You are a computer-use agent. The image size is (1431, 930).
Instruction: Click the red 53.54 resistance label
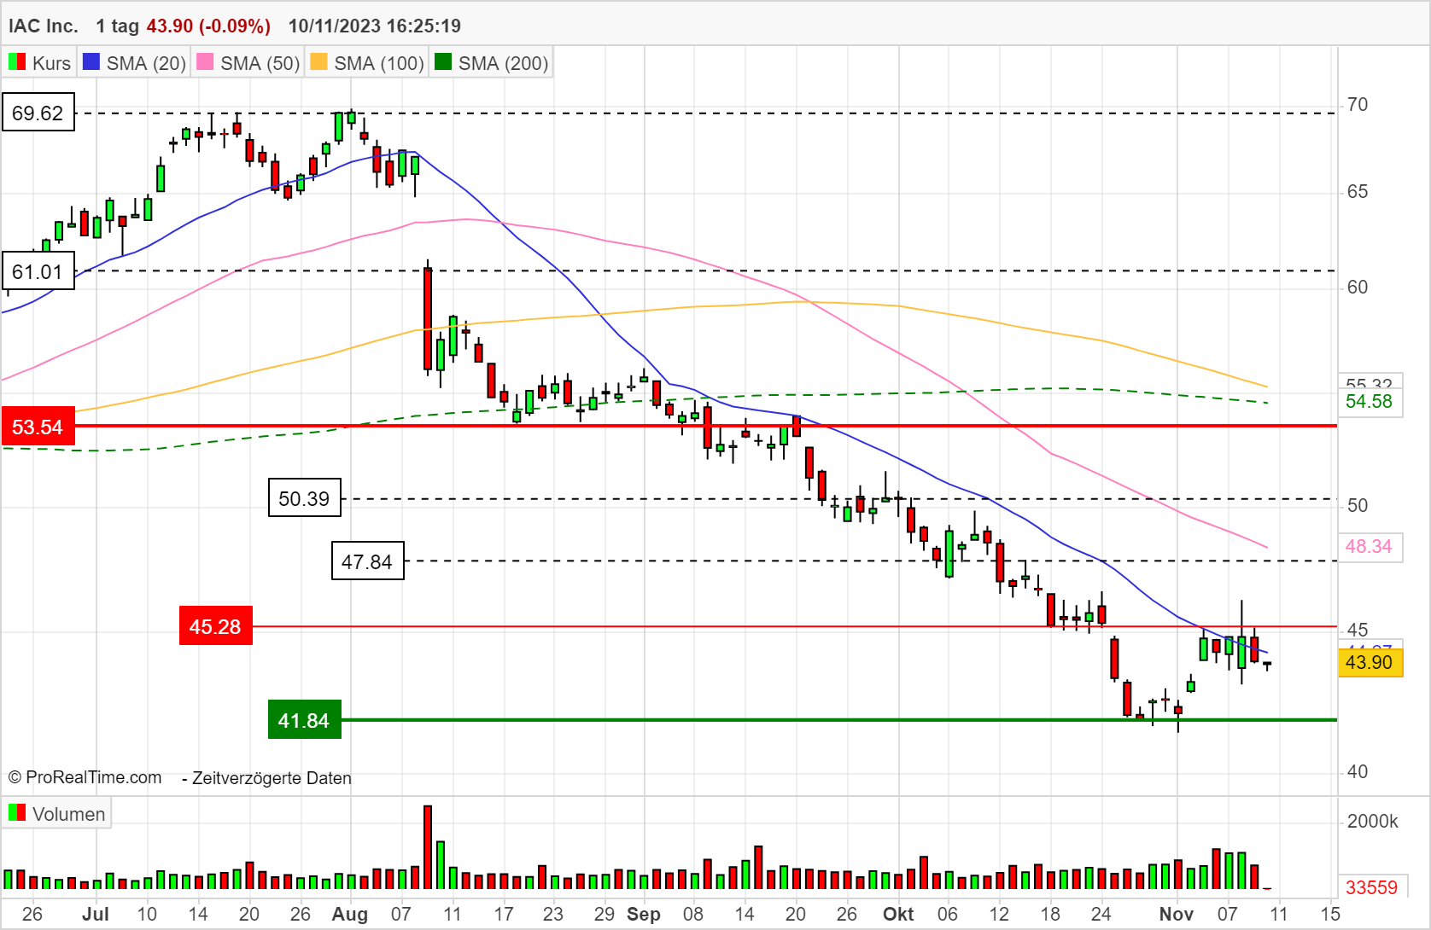pos(38,427)
